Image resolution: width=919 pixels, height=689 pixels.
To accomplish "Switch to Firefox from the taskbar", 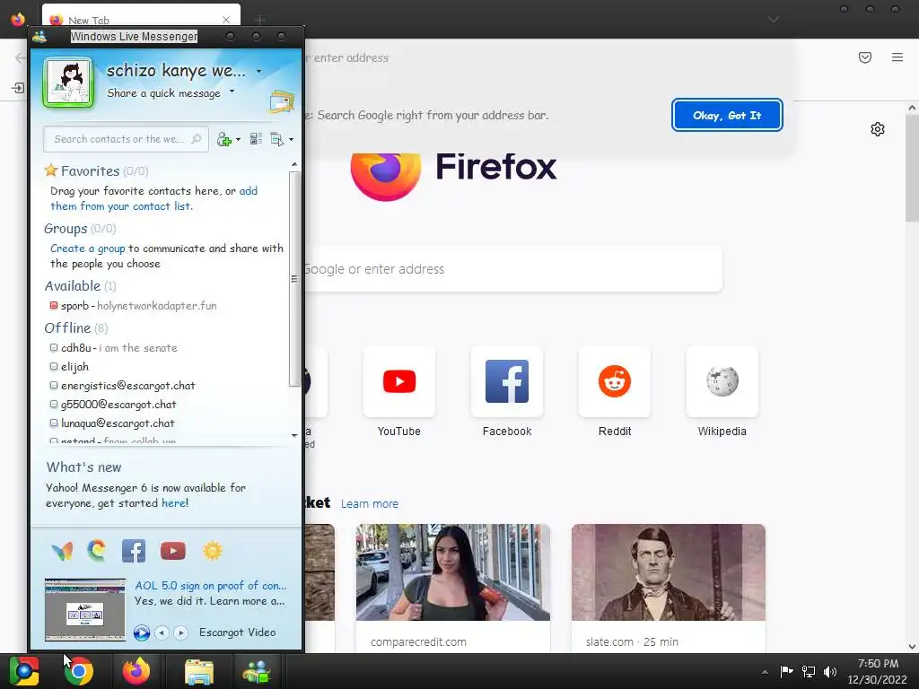I will 136,671.
